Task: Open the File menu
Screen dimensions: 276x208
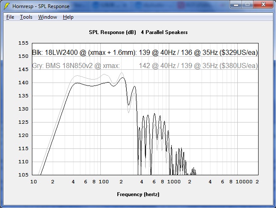Action: point(10,17)
